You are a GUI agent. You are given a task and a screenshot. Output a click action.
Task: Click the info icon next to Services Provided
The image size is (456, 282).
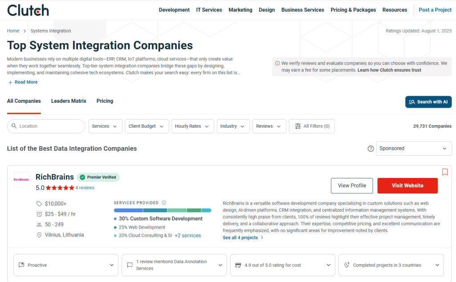165,202
